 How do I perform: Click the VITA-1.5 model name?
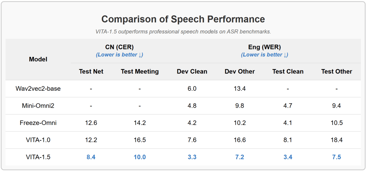coord(38,157)
